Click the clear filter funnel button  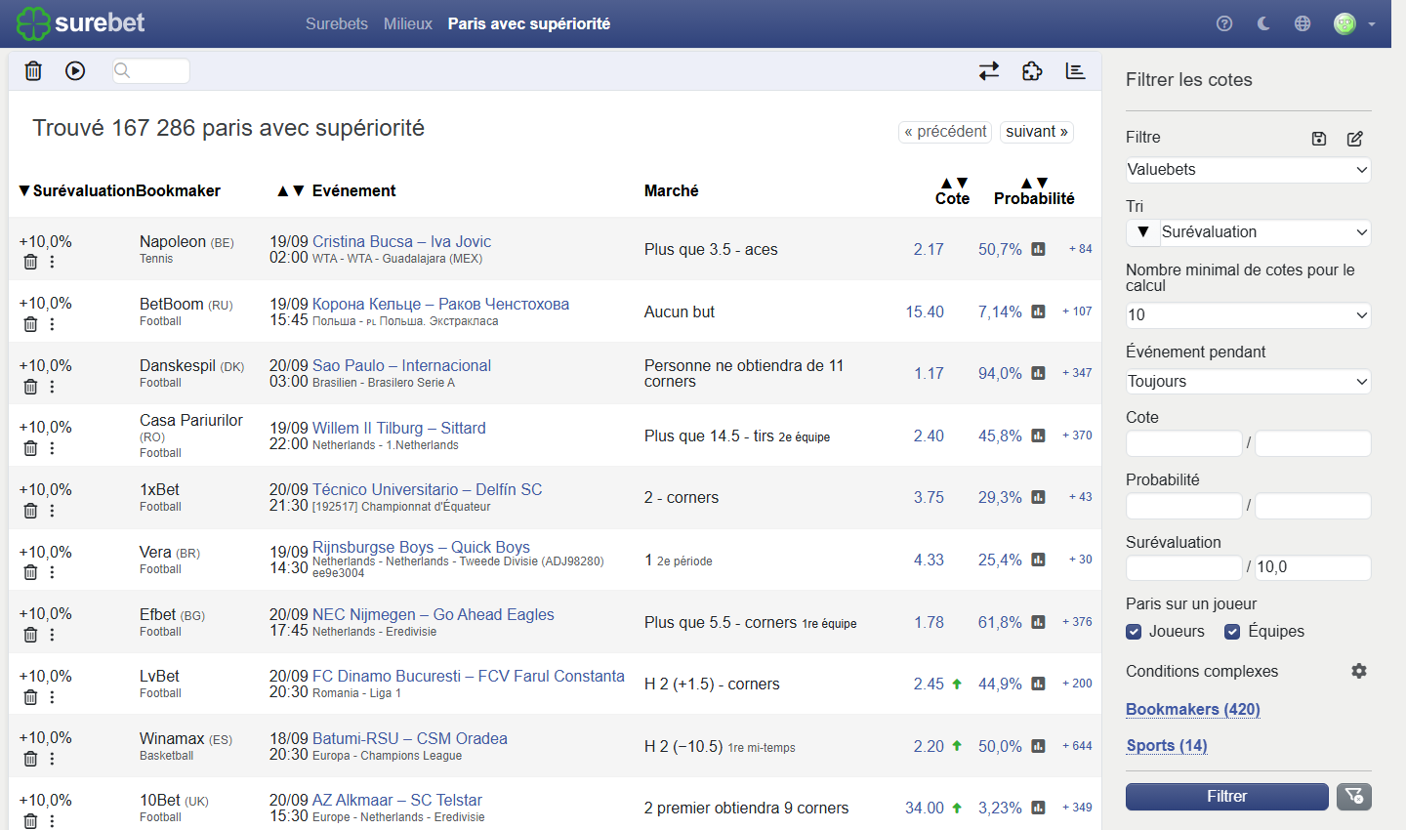coord(1354,797)
